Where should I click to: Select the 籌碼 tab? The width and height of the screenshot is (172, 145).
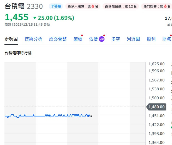coord(78,39)
